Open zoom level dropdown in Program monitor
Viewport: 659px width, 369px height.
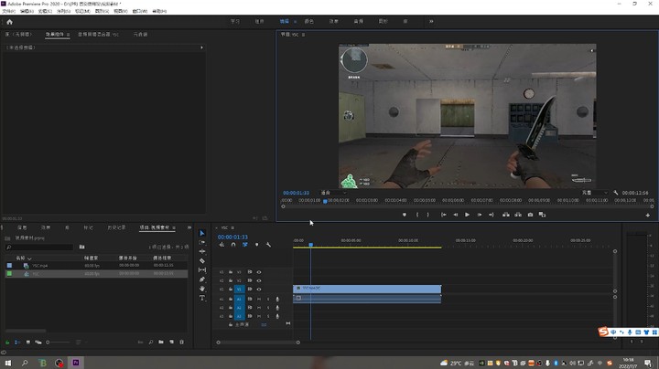pyautogui.click(x=334, y=193)
